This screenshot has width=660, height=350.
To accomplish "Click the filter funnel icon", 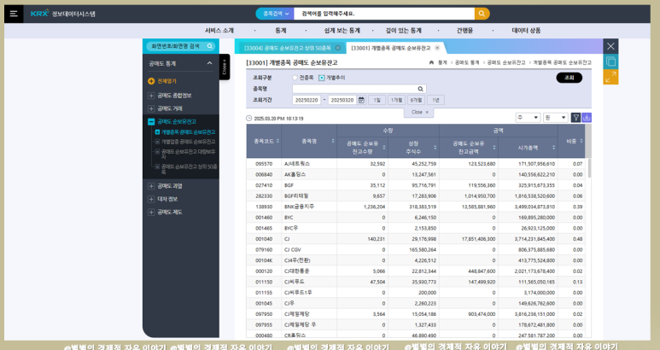I will 575,118.
